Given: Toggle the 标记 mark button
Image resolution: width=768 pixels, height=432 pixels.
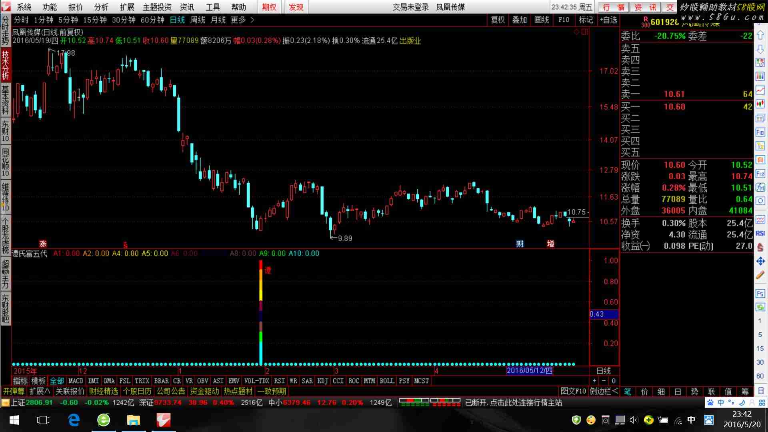Looking at the screenshot, I should pos(586,20).
